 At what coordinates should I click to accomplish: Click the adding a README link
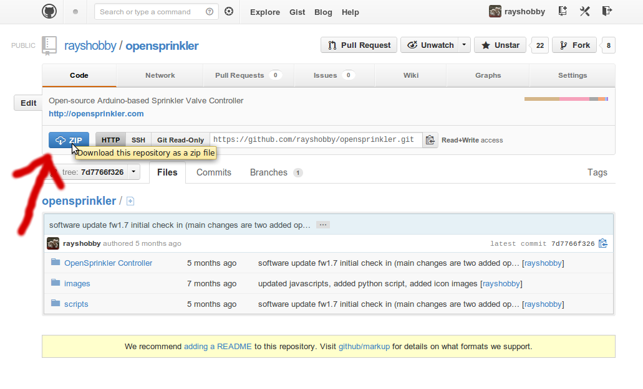tap(218, 347)
